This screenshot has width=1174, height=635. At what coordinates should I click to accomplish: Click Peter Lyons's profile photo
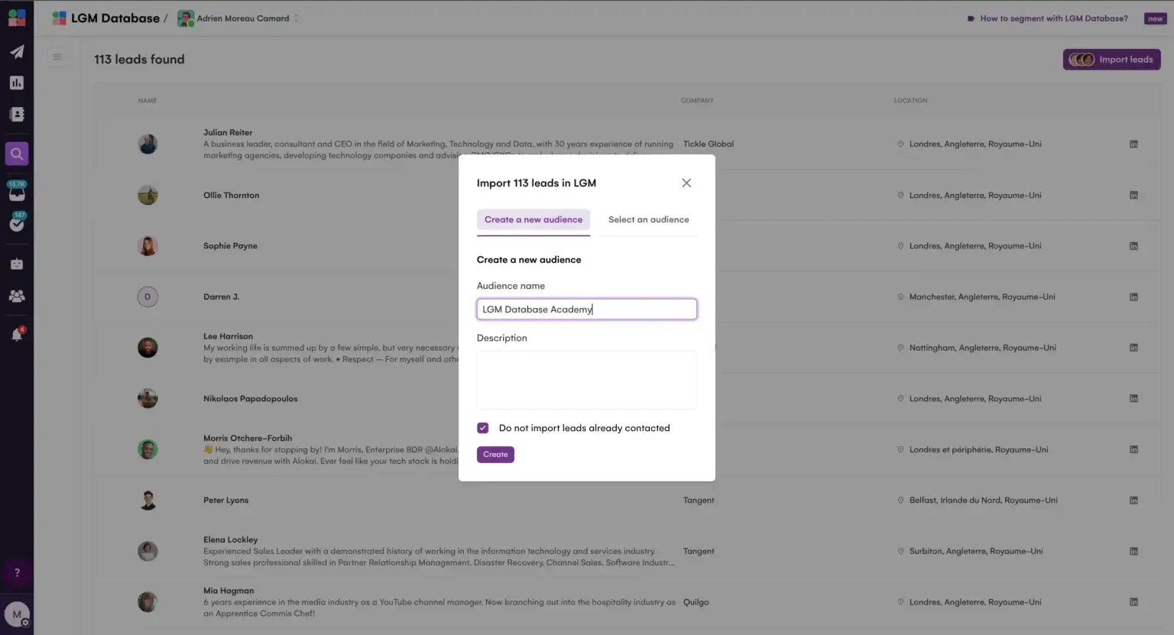(x=148, y=501)
